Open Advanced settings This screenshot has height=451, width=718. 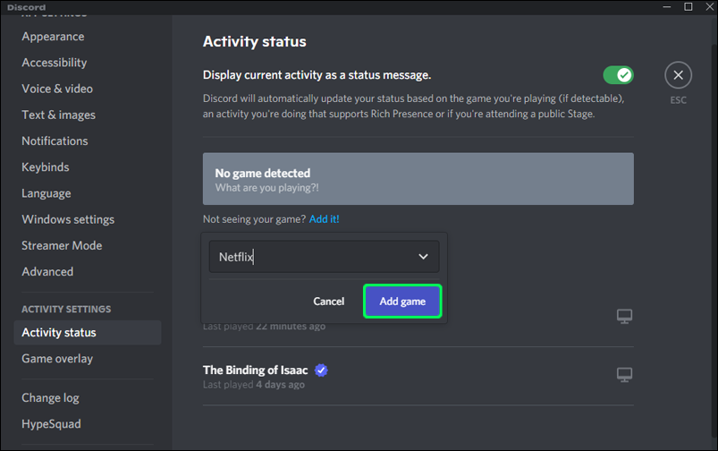point(47,272)
